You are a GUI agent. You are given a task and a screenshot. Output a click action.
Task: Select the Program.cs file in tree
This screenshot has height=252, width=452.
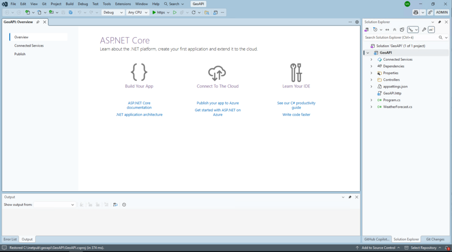392,100
